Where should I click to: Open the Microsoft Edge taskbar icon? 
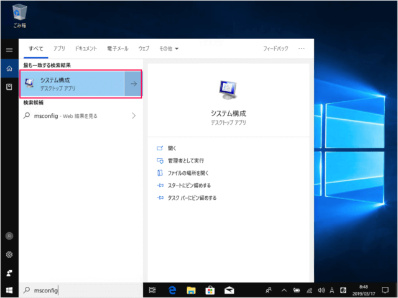click(171, 290)
